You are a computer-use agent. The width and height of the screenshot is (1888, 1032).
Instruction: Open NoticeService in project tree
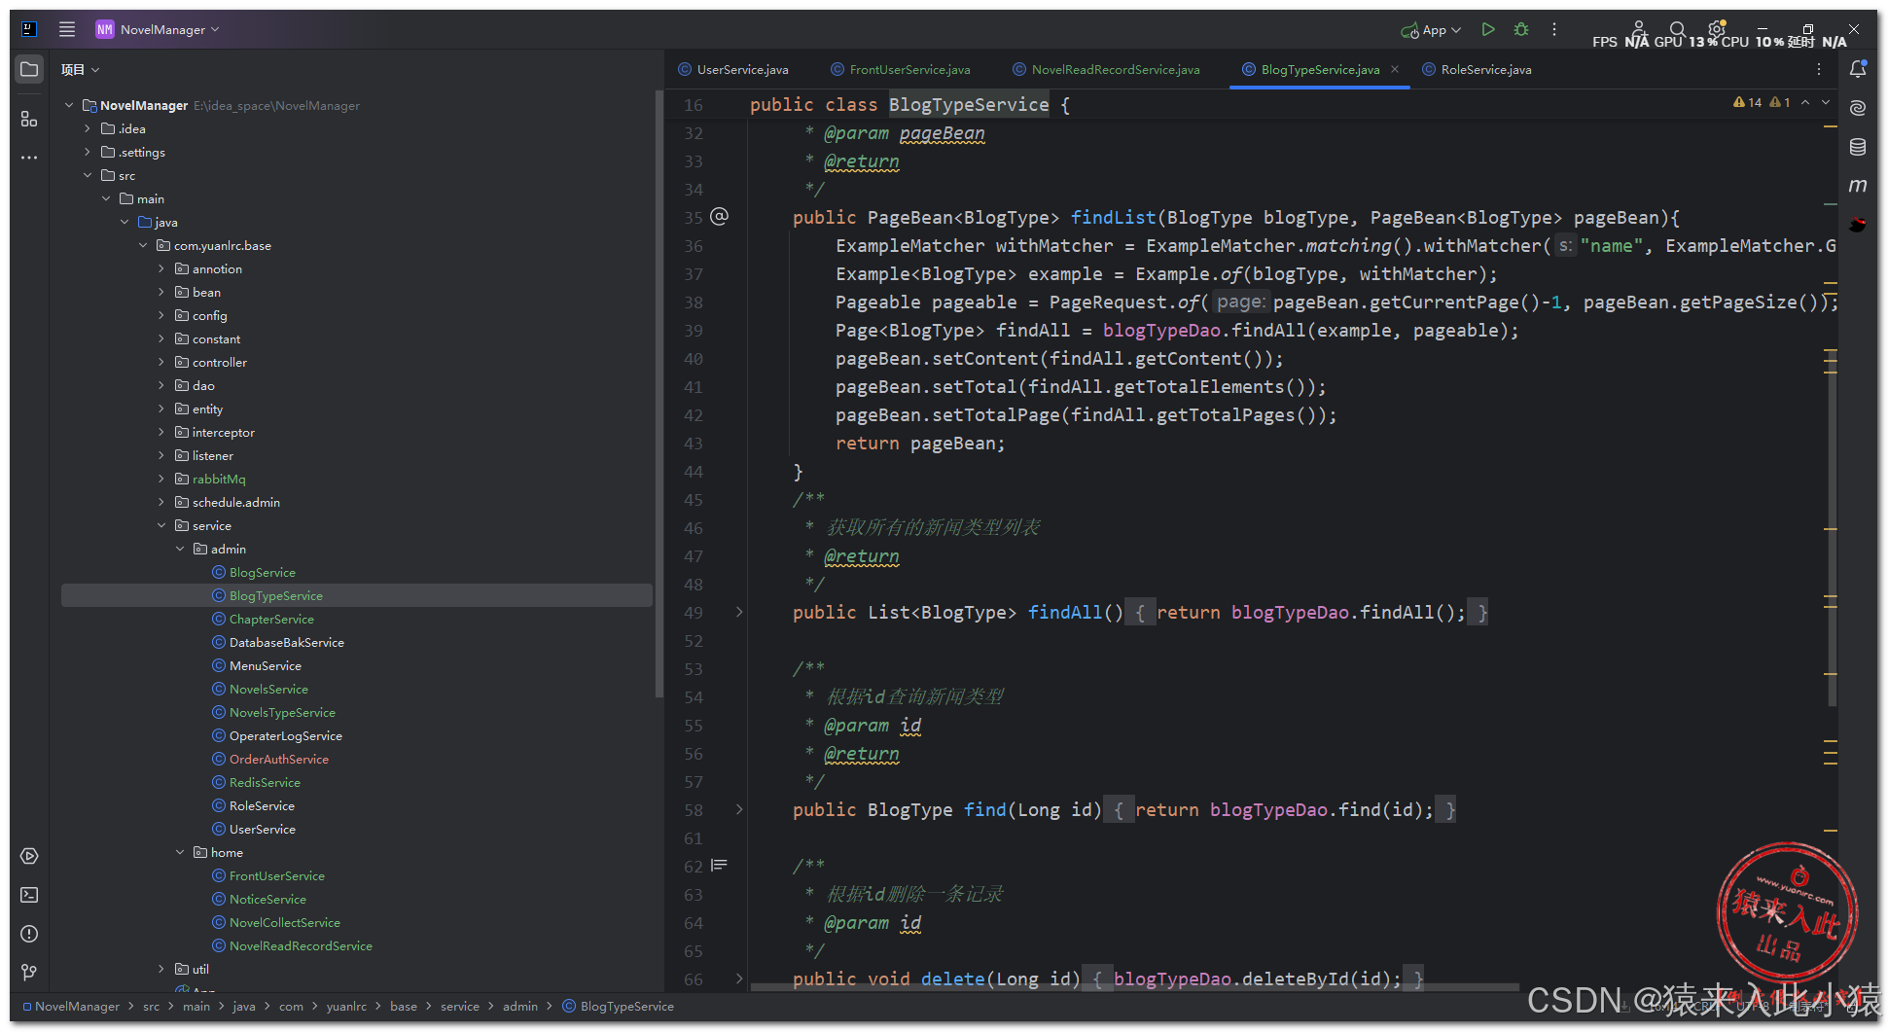(x=267, y=899)
